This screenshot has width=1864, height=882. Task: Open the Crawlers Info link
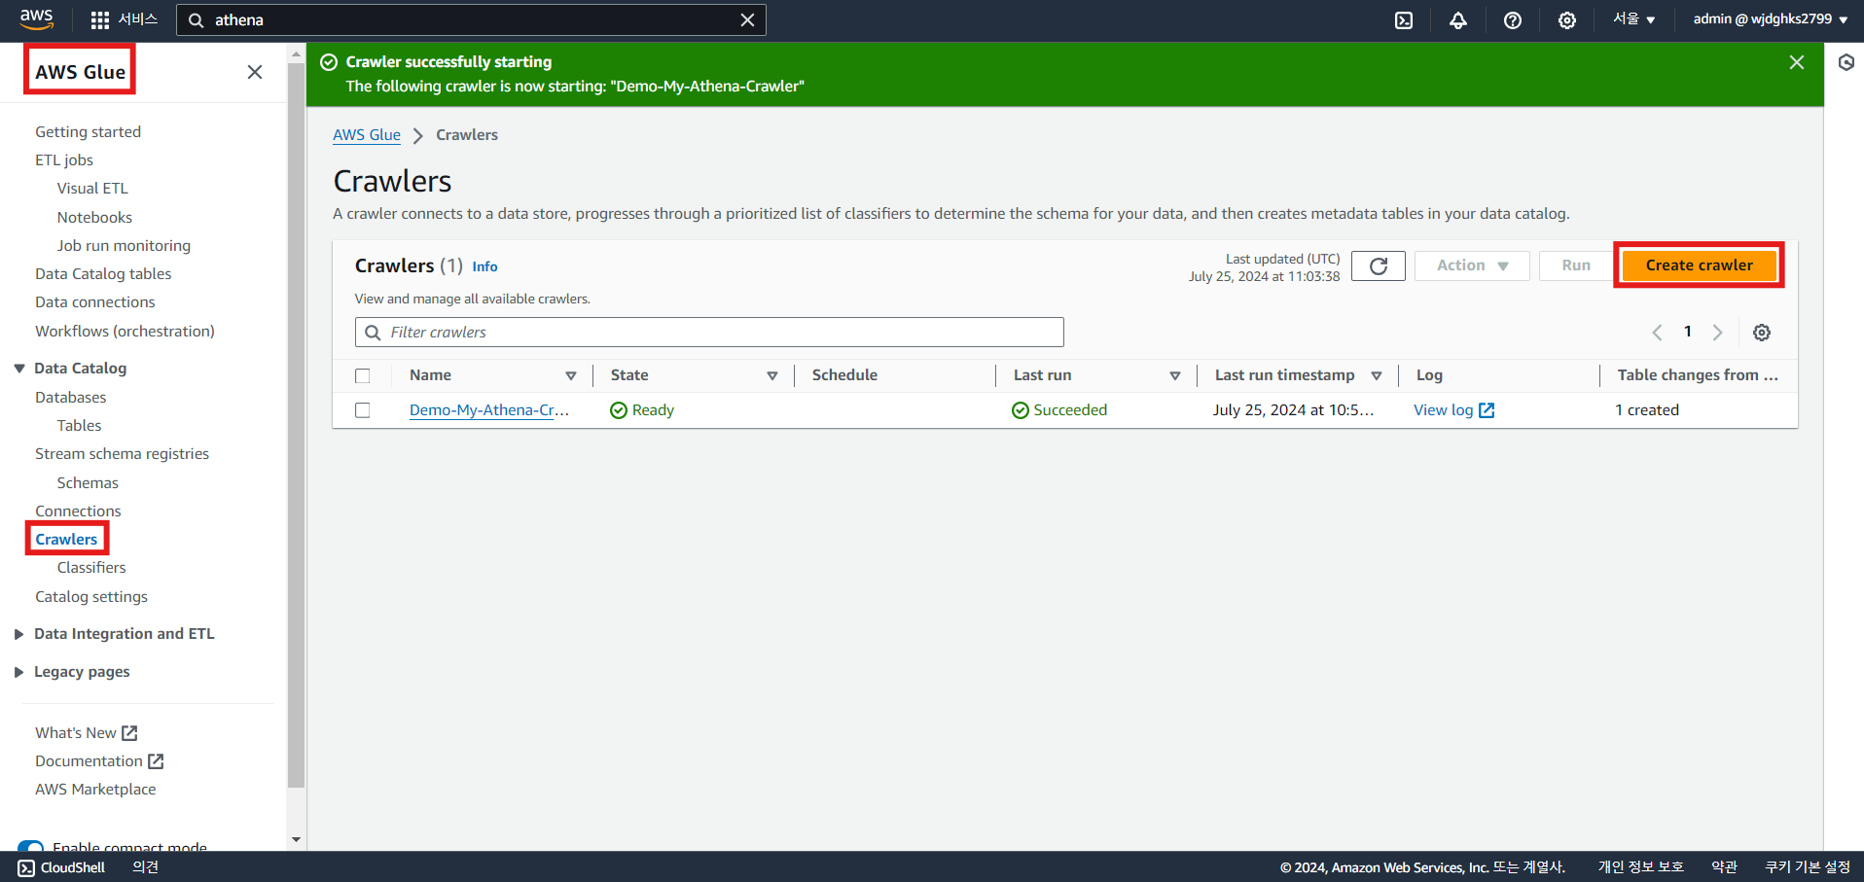tap(484, 266)
